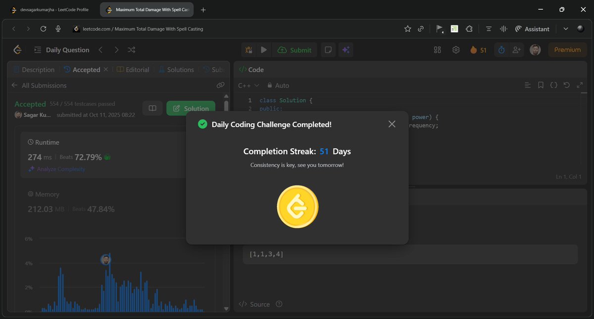
Task: Copy the submission link icon
Action: click(221, 86)
